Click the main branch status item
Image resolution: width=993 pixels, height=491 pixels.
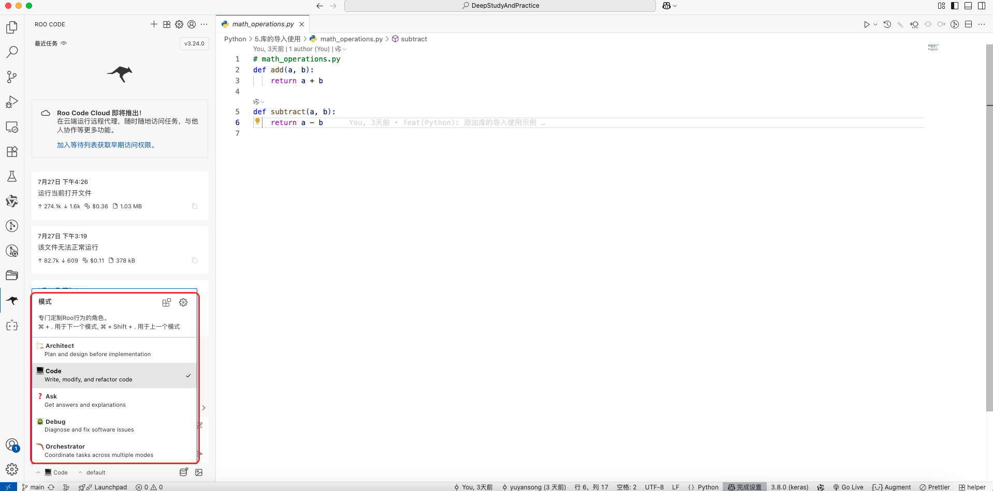click(33, 487)
